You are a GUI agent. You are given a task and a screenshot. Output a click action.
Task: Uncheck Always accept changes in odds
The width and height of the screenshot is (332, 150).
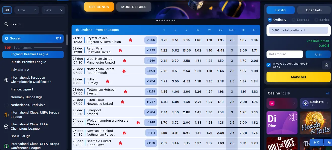(269, 65)
